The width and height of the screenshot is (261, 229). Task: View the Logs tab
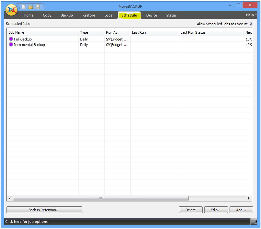click(108, 15)
